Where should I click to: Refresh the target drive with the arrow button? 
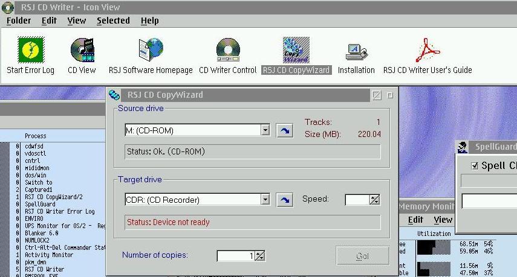pos(285,200)
